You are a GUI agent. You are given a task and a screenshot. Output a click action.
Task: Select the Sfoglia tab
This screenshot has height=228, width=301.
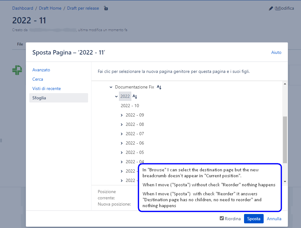point(59,98)
